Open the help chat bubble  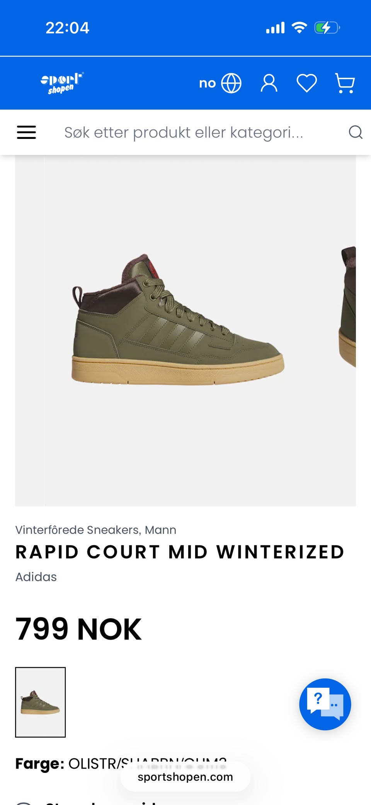coord(325,704)
